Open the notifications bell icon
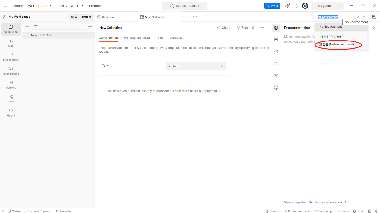Viewport: 380px width, 213px height. [x=296, y=6]
